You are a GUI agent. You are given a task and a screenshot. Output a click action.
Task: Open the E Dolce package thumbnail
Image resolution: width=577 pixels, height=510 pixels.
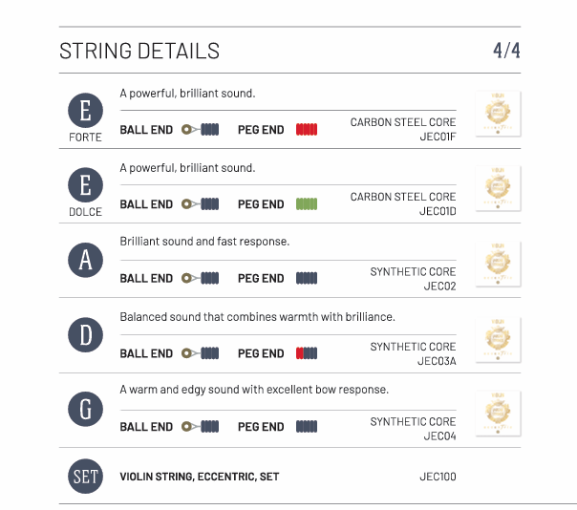(498, 188)
